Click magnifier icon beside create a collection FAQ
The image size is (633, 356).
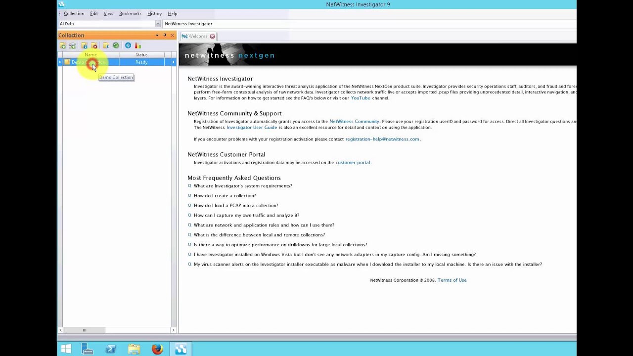point(189,196)
